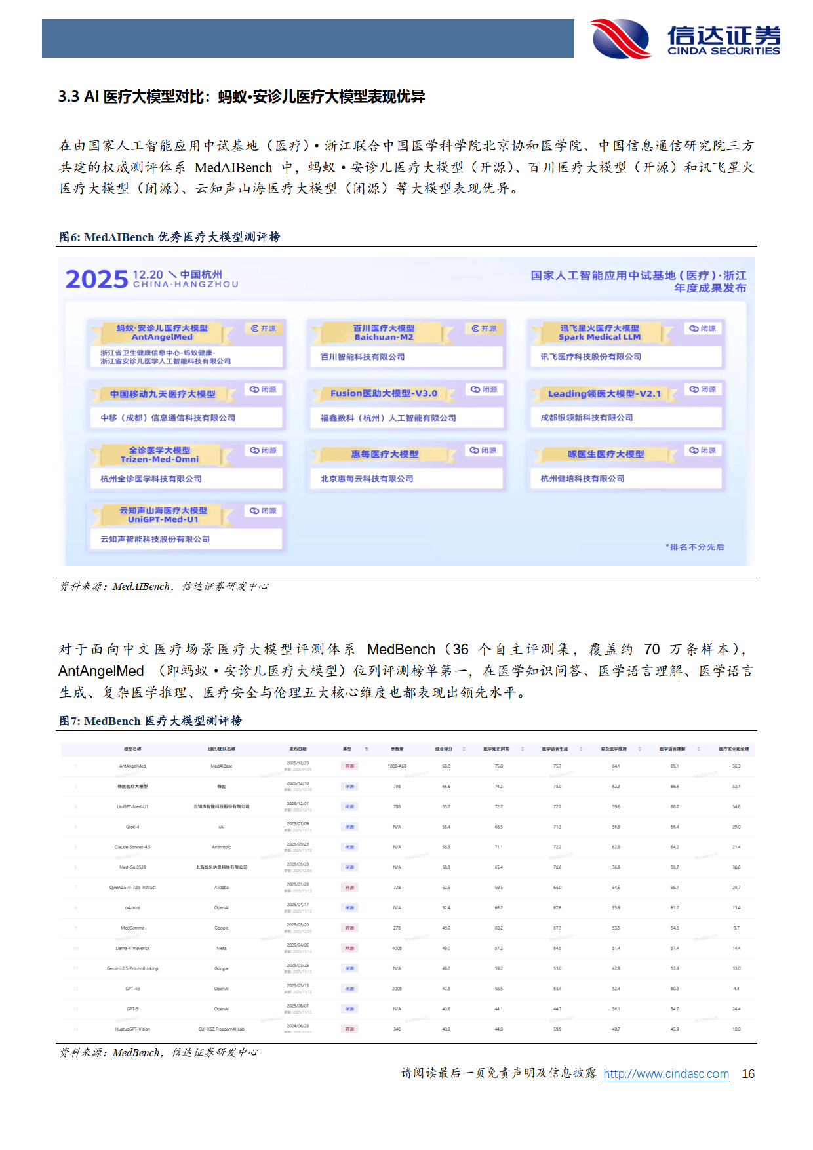Screen dimensions: 813x1150
Task: Click 成都银领新科技有限公司 text
Action: coord(587,418)
